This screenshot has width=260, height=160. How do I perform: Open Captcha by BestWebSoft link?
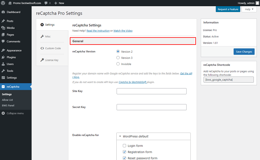[x=133, y=82]
